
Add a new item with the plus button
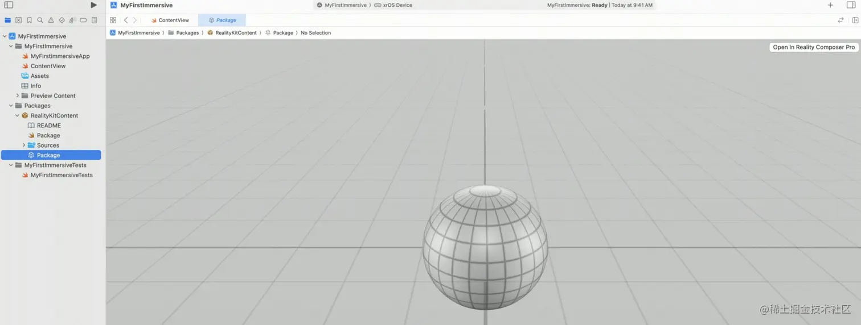tap(830, 5)
